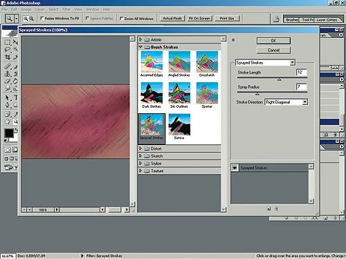
Task: Select the Pen tool
Action: tap(8, 105)
